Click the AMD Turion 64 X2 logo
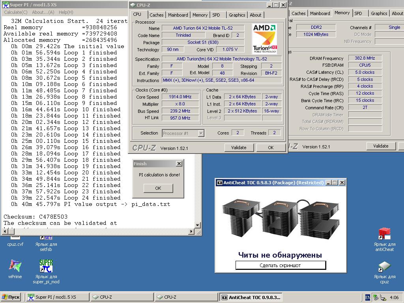 [x=265, y=39]
